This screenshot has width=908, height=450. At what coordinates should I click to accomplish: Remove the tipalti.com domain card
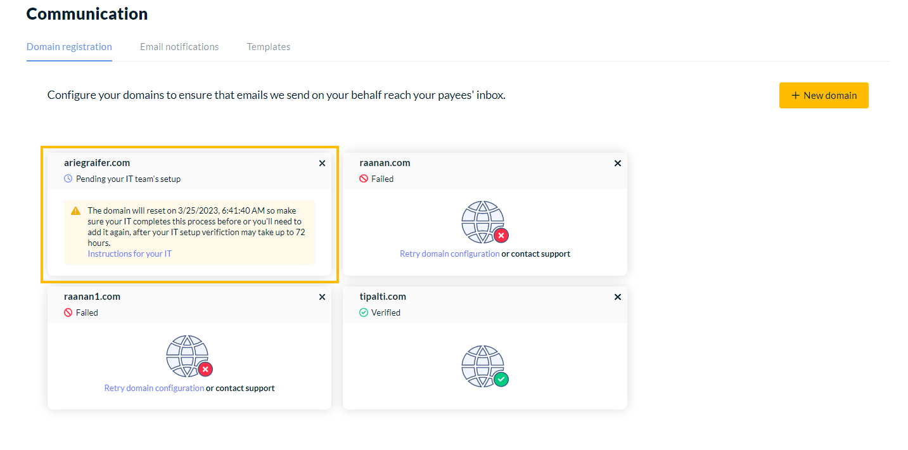tap(618, 297)
